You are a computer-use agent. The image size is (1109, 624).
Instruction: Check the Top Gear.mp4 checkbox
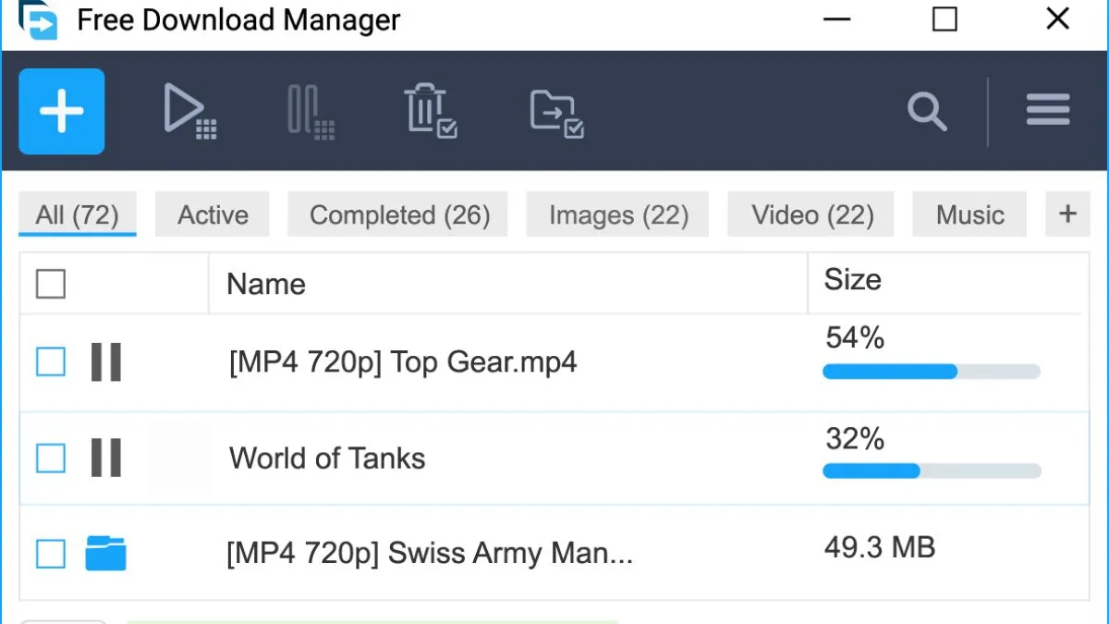pos(50,362)
